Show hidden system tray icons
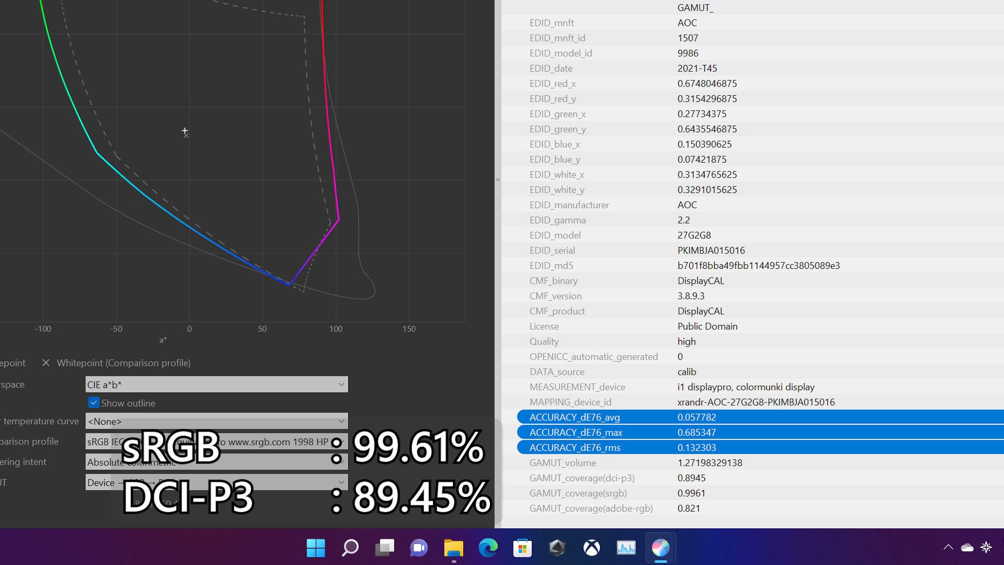 point(948,547)
